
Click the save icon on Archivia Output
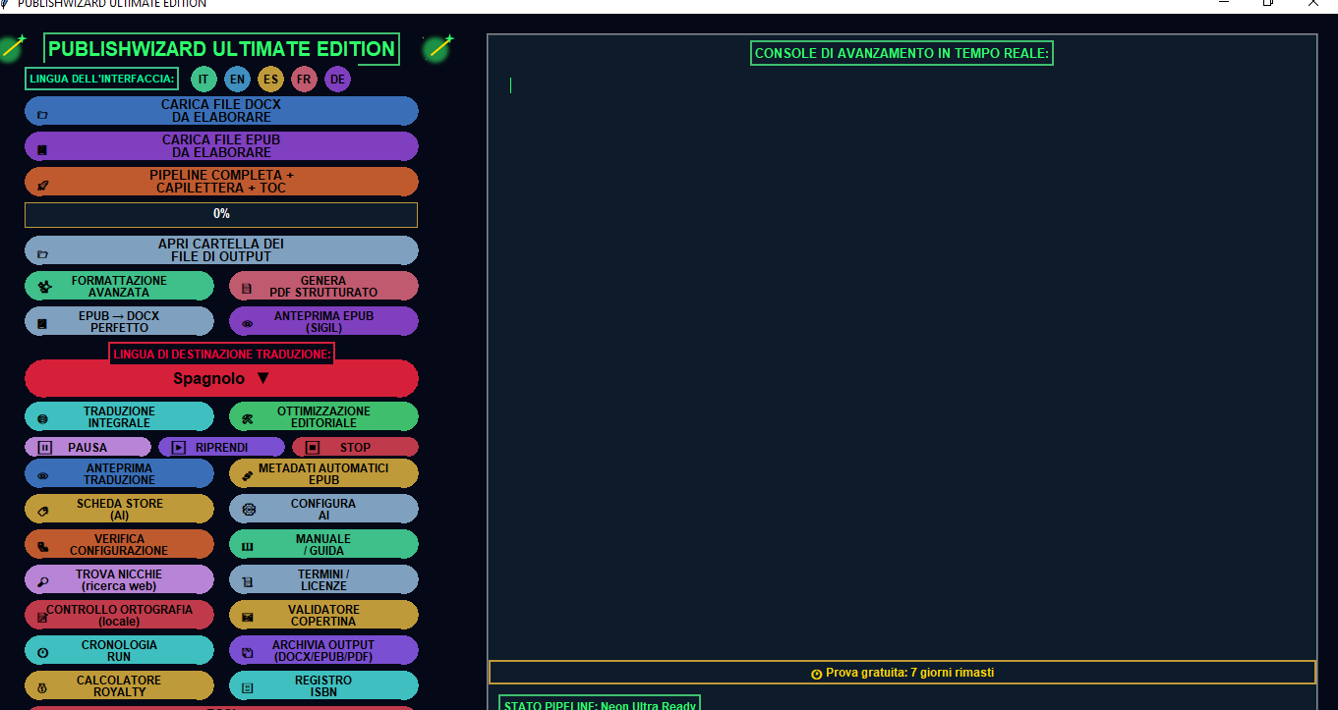pyautogui.click(x=247, y=653)
